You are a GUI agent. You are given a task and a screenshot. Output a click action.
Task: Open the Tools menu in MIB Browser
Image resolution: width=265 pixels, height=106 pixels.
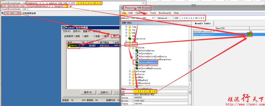point(153,13)
